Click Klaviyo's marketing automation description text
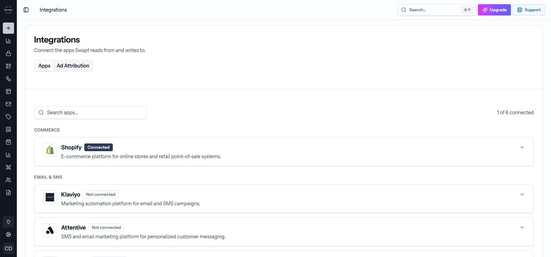The image size is (551, 257). pos(131,204)
